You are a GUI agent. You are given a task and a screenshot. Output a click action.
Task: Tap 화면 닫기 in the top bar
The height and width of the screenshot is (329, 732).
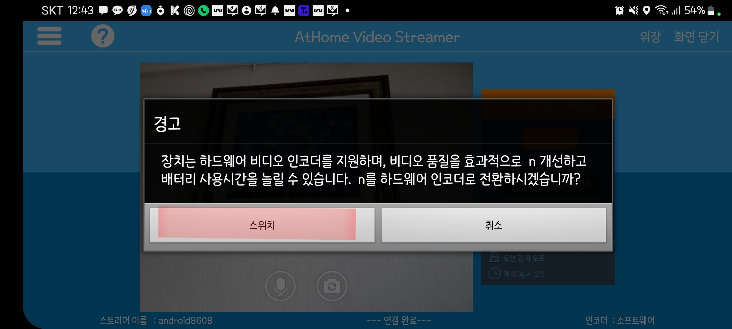pos(697,37)
